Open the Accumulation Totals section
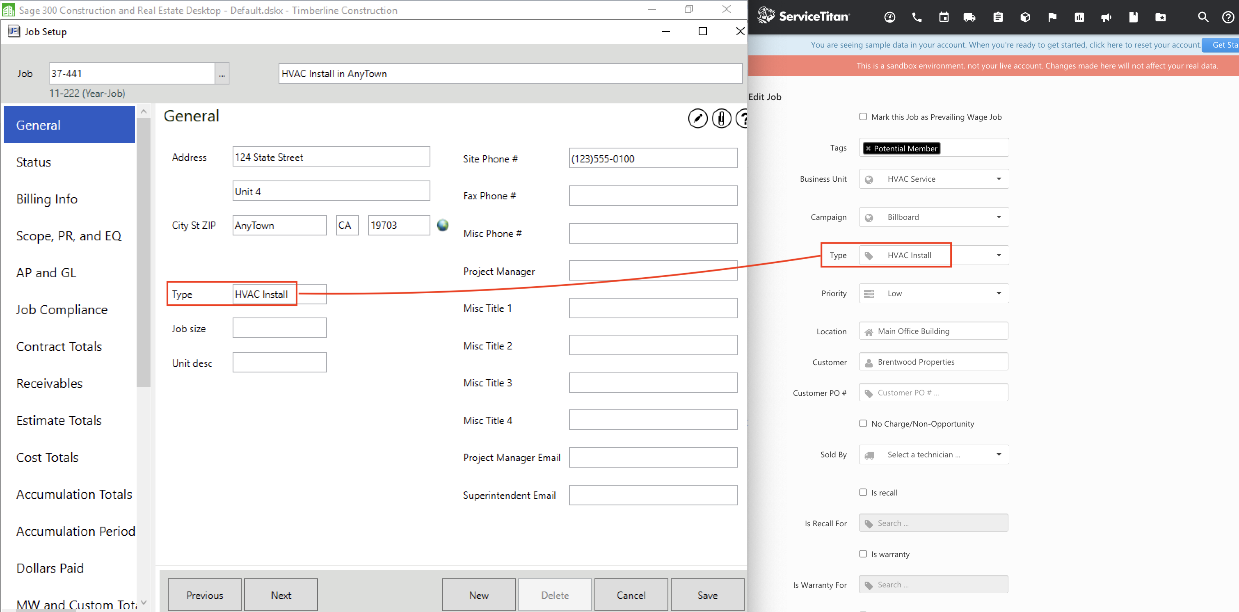This screenshot has height=612, width=1239. point(69,494)
